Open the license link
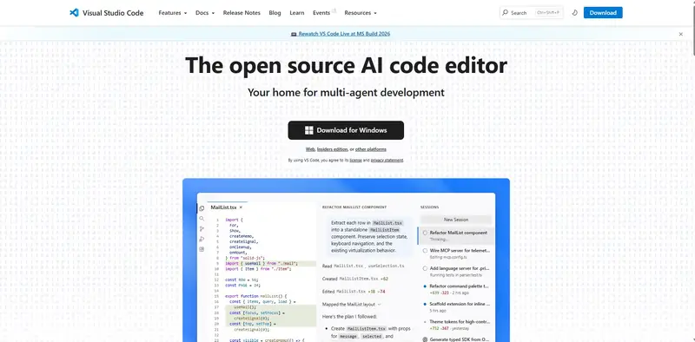 356,160
